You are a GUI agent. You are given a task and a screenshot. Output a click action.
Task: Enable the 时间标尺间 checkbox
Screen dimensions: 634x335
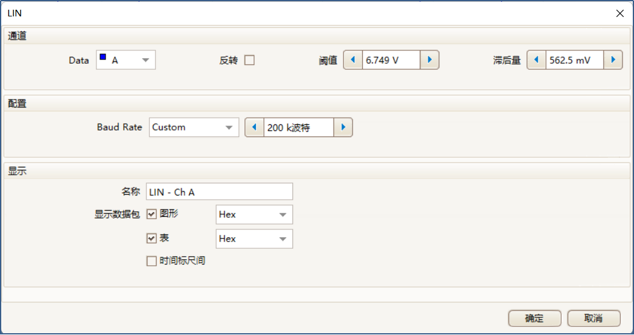(x=151, y=261)
